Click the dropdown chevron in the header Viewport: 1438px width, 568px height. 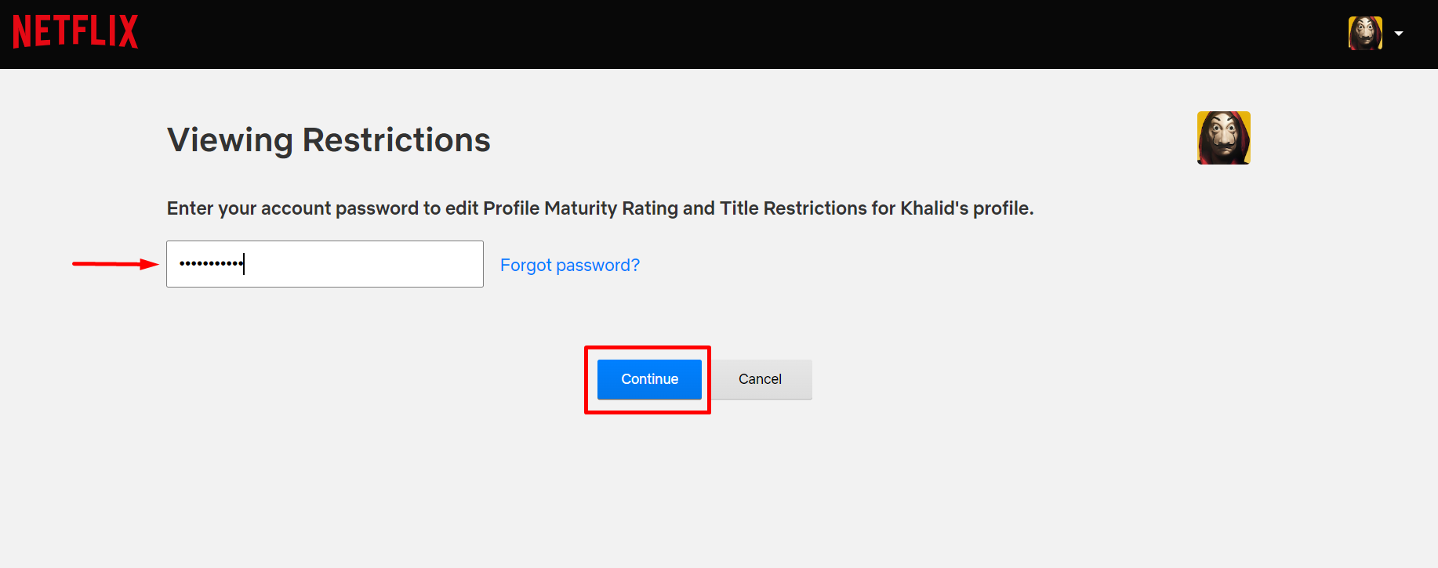(x=1400, y=33)
